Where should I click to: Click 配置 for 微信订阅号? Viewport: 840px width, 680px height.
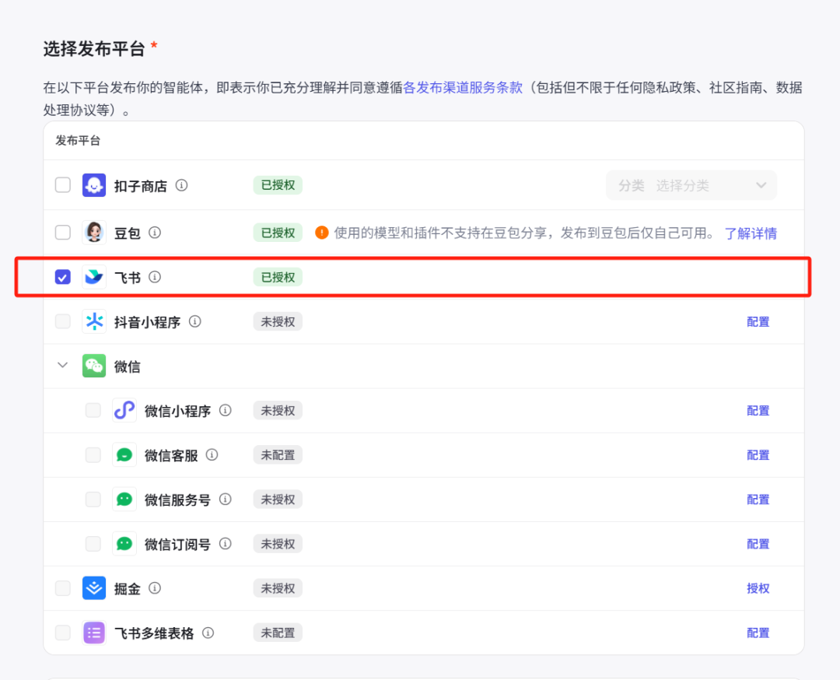(758, 544)
